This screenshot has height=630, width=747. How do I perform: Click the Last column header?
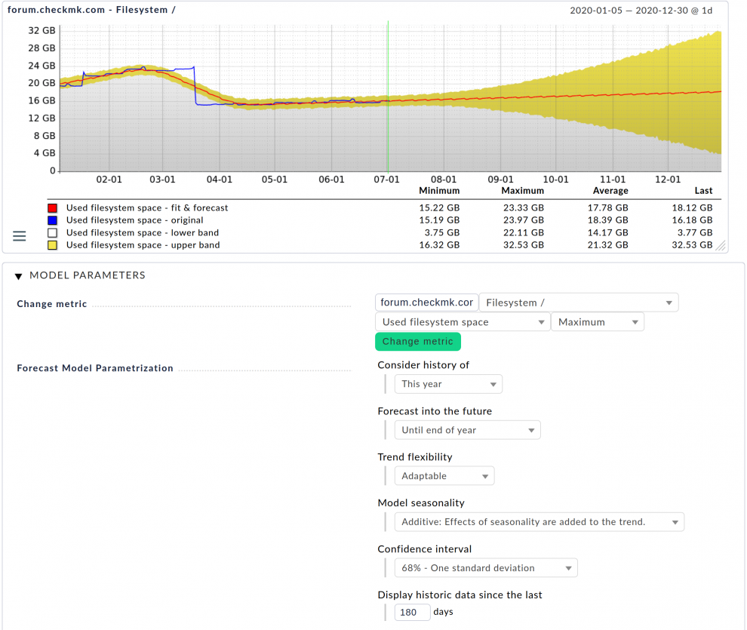[704, 190]
